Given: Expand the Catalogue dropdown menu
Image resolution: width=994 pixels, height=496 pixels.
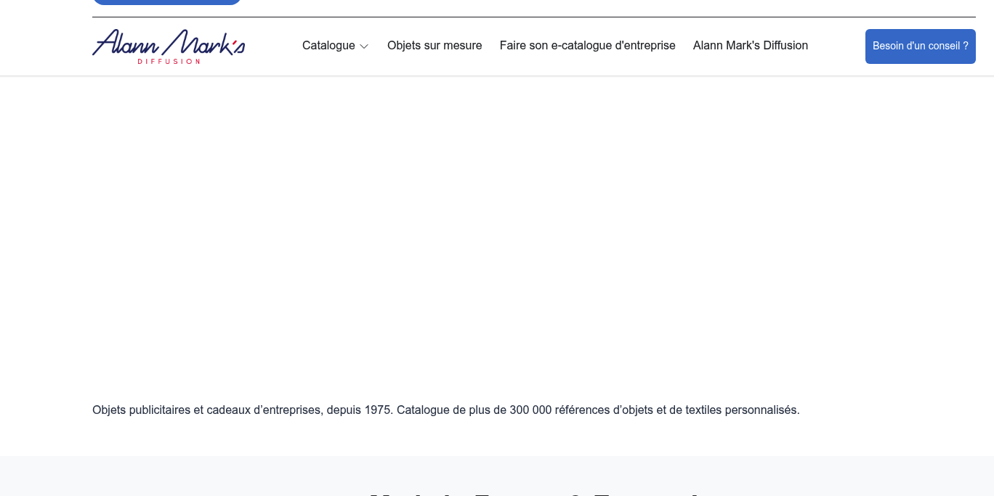Looking at the screenshot, I should 336,46.
